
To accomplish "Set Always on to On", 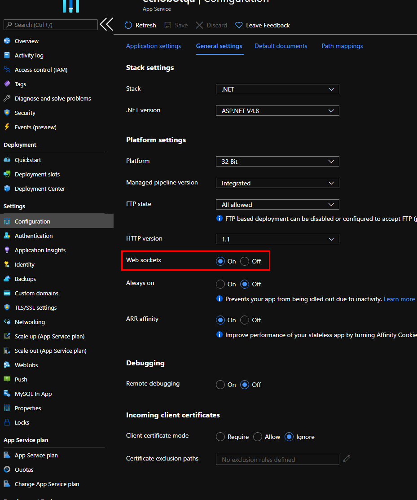I will (x=220, y=284).
